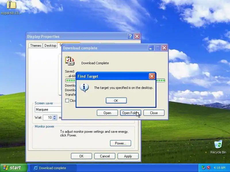Click the clock showing 4:18 AM

(x=219, y=168)
